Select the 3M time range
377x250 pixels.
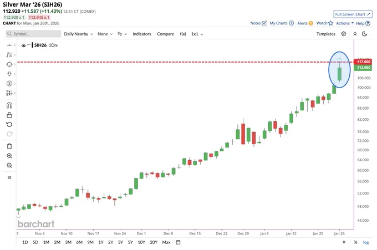[x=68, y=242]
